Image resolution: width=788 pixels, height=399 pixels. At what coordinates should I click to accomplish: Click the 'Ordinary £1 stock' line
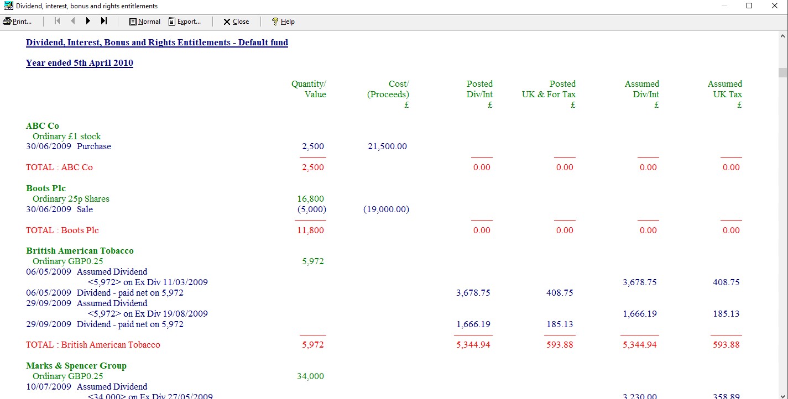pos(66,136)
